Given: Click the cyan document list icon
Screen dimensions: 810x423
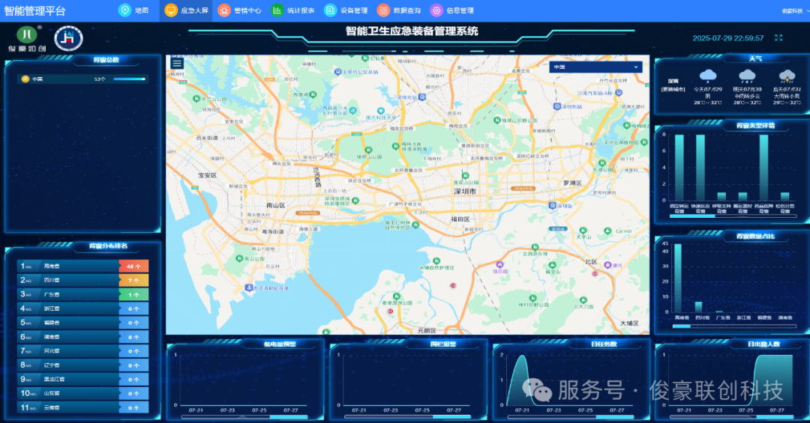Looking at the screenshot, I should click(330, 10).
